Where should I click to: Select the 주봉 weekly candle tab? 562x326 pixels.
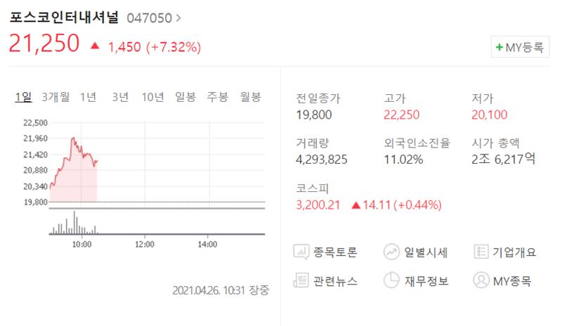(218, 97)
